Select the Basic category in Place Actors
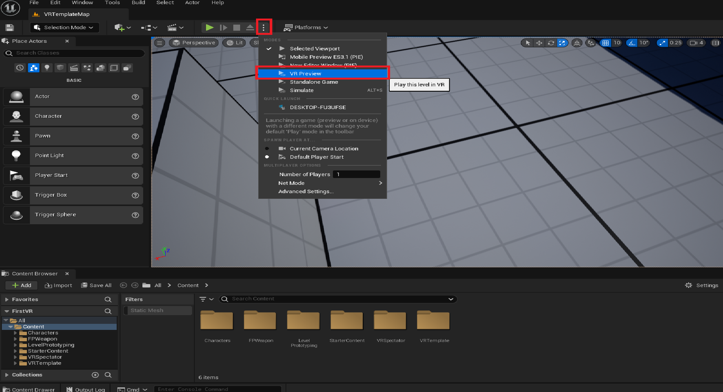 [34, 68]
